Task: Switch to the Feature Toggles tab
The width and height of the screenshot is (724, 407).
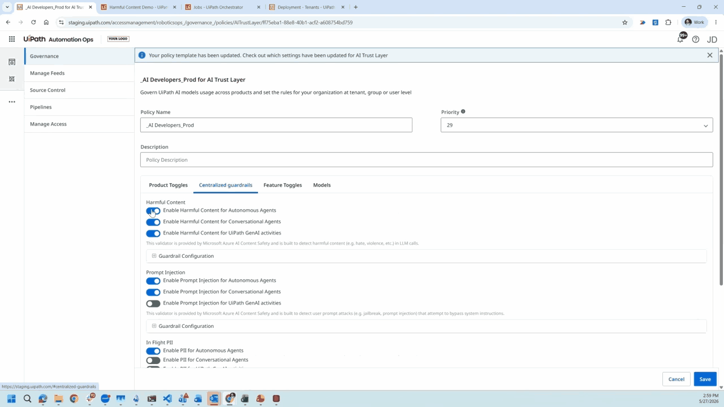Action: 283,185
